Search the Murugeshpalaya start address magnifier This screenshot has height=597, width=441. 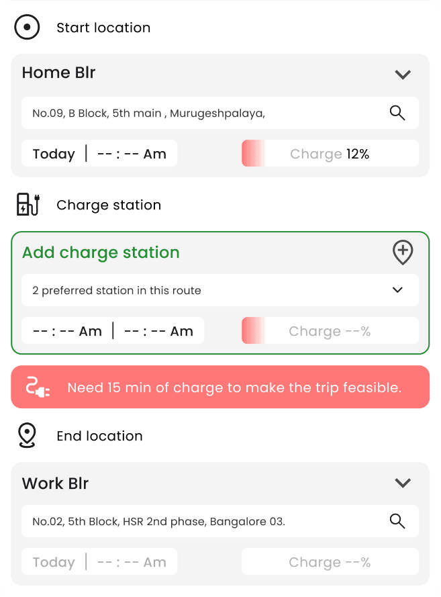pyautogui.click(x=397, y=113)
